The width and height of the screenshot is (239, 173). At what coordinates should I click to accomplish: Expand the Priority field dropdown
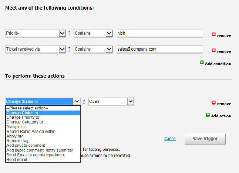[62, 33]
